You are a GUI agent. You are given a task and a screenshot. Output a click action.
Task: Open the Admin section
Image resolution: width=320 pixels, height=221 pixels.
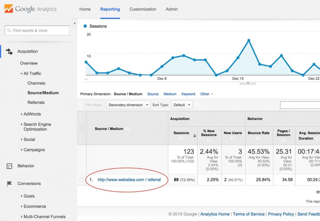pos(172,9)
